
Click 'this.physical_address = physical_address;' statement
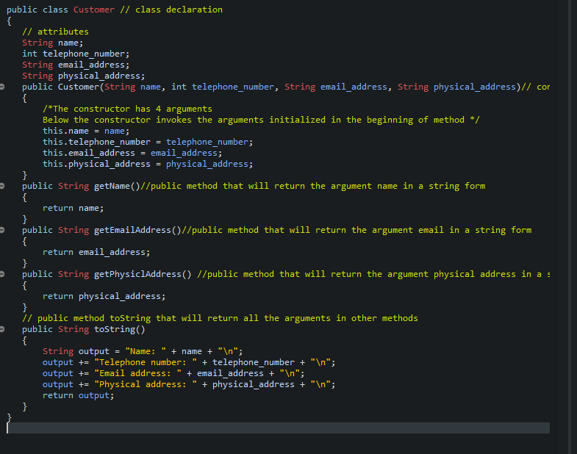[x=148, y=164]
